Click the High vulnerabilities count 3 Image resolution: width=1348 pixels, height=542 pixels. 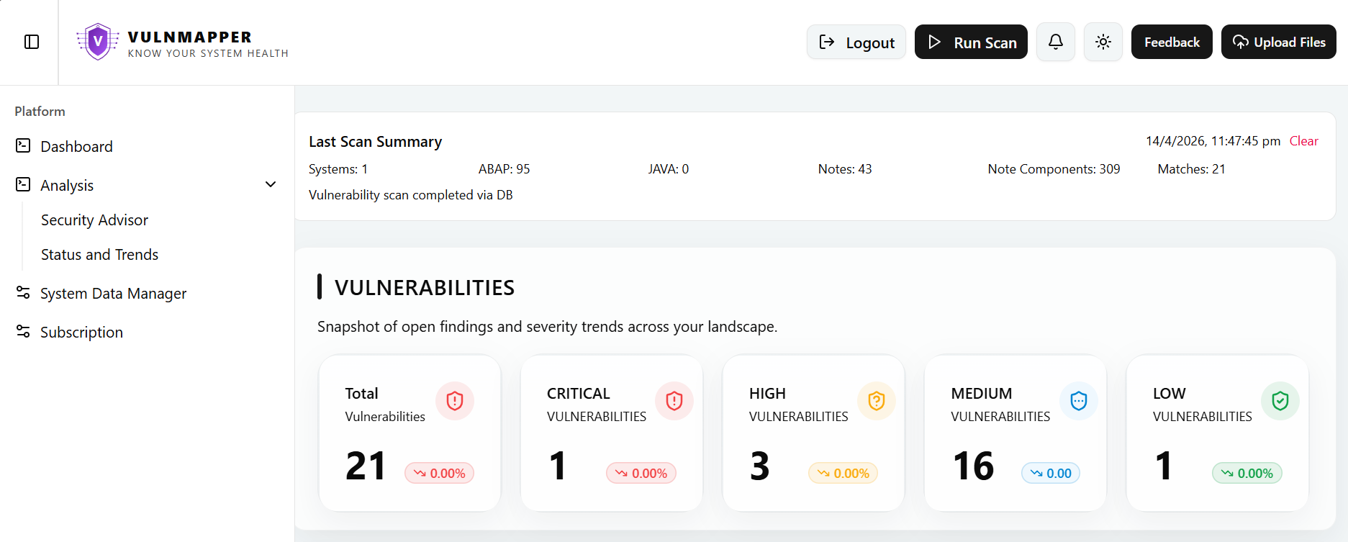point(760,466)
